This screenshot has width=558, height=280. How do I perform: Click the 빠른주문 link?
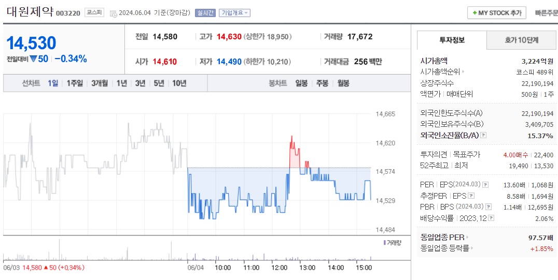[x=546, y=13]
